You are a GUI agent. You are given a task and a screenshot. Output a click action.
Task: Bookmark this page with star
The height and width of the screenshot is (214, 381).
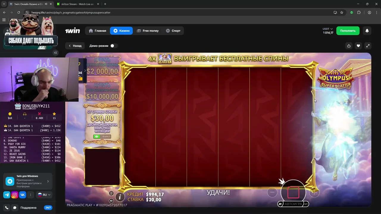(x=342, y=12)
